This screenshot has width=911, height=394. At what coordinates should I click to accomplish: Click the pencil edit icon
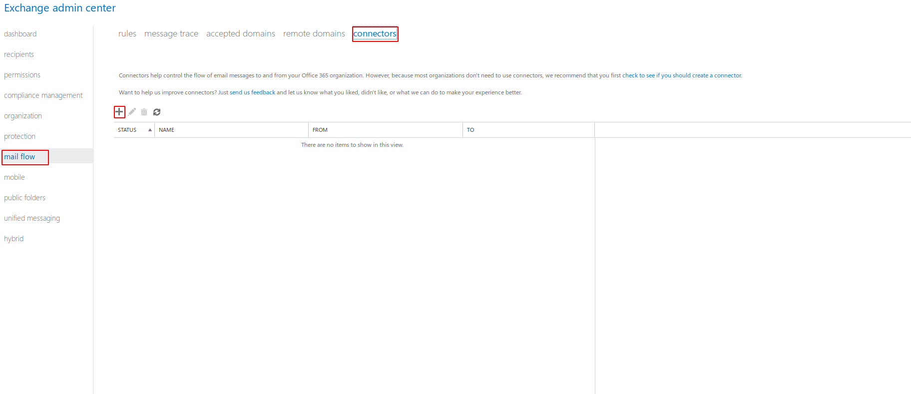point(132,112)
